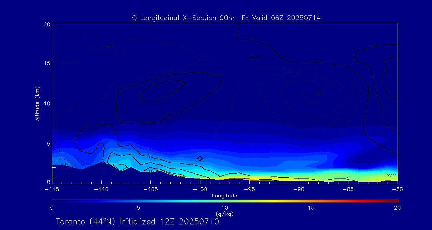Image resolution: width=432 pixels, height=230 pixels.
Task: Click the plot title "Q Longitudinal X-Section 90hr"
Action: pyautogui.click(x=183, y=18)
